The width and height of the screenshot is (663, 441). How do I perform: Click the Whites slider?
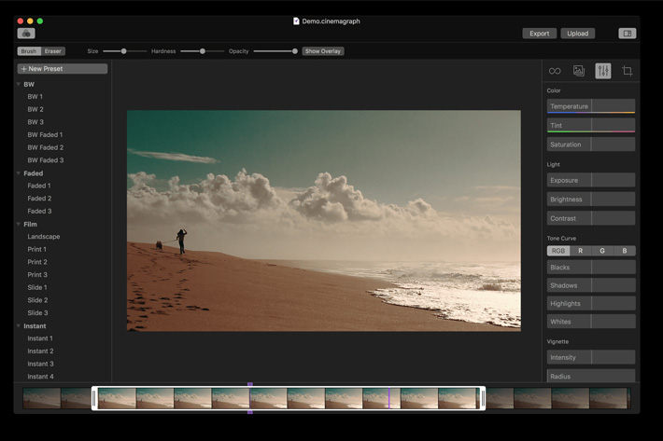click(x=591, y=322)
